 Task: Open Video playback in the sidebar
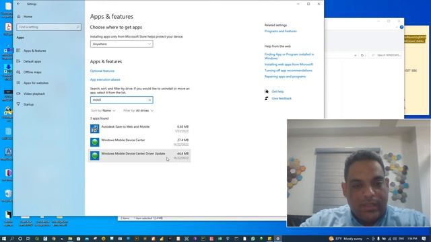click(34, 94)
